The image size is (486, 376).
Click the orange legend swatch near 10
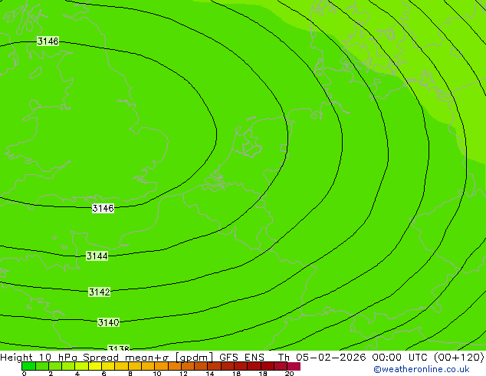pyautogui.click(x=161, y=366)
